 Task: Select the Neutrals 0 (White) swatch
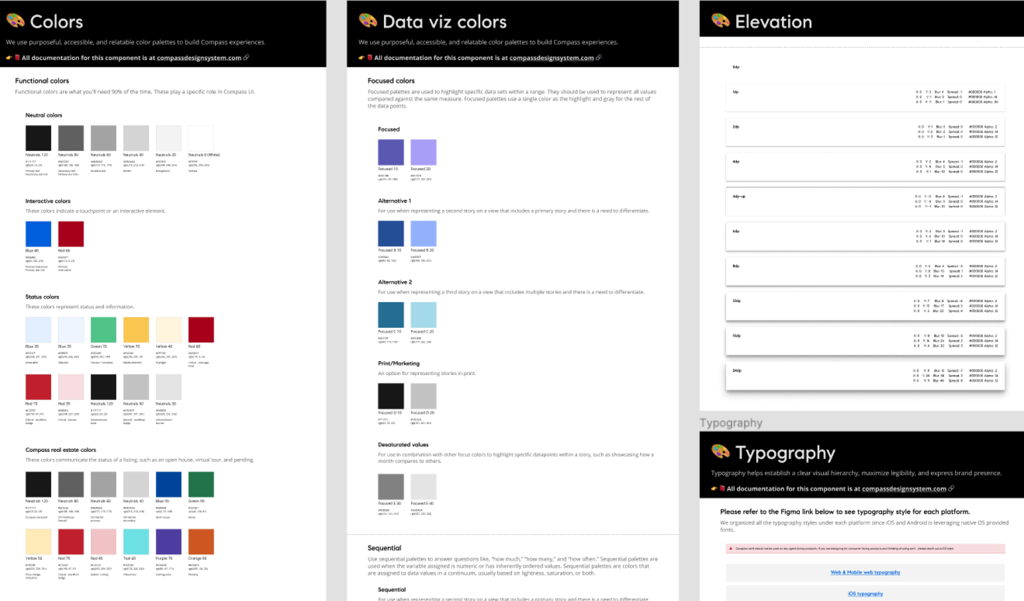[x=201, y=138]
